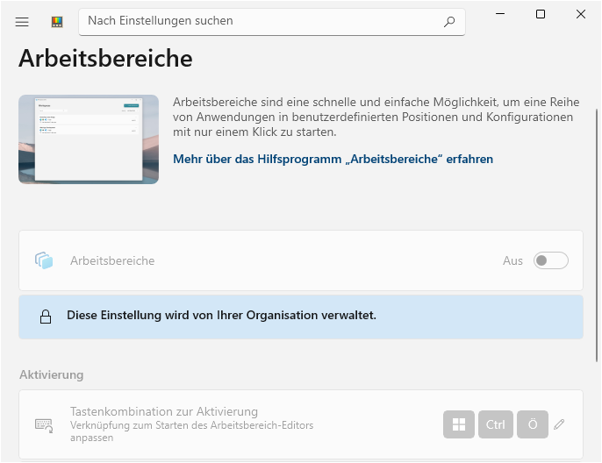Open 'Mehr über das Hilfsprogramm Arbeitsbereiche erfahren' link

[x=333, y=159]
